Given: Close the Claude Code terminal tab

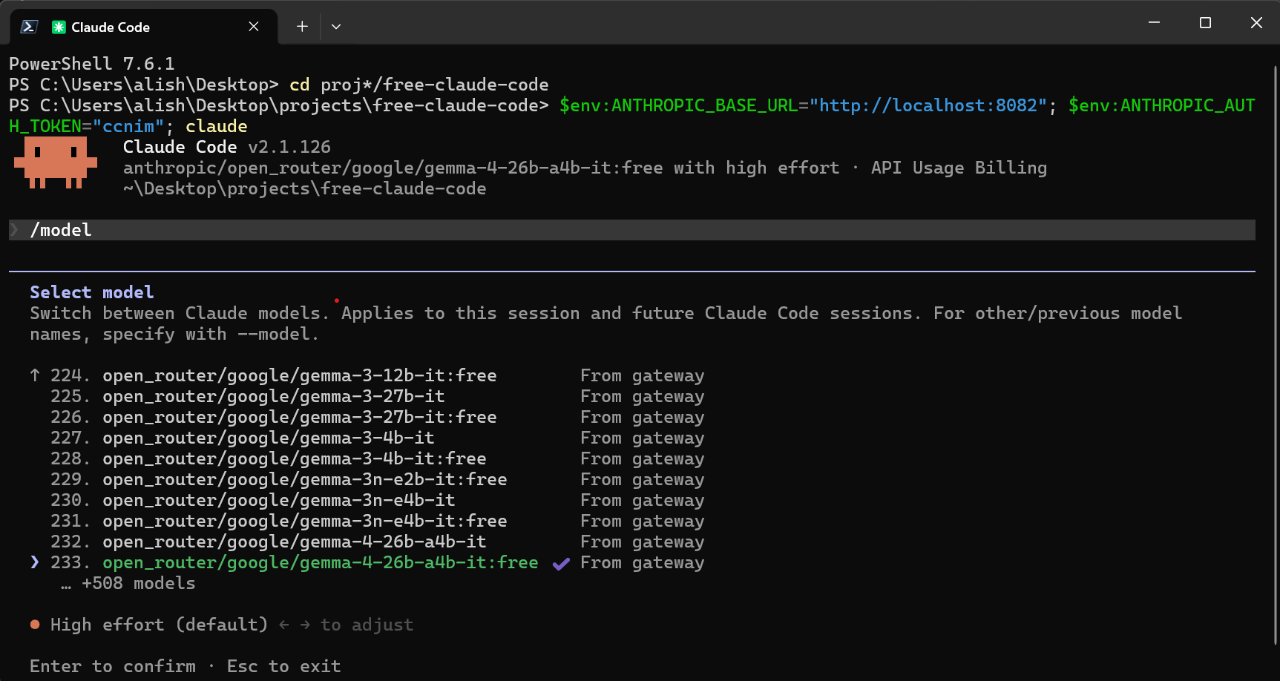Looking at the screenshot, I should coord(254,26).
